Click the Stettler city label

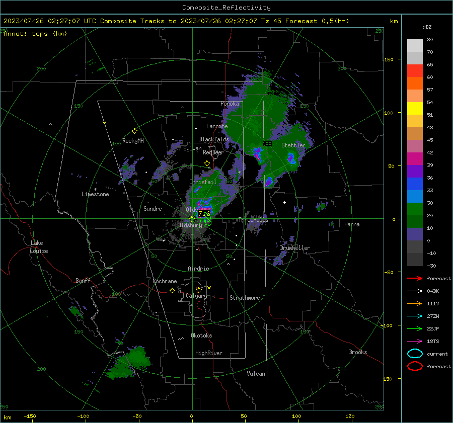[293, 145]
